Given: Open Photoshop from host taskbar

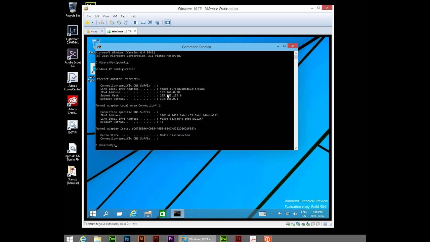Looking at the screenshot, I should coord(127,239).
